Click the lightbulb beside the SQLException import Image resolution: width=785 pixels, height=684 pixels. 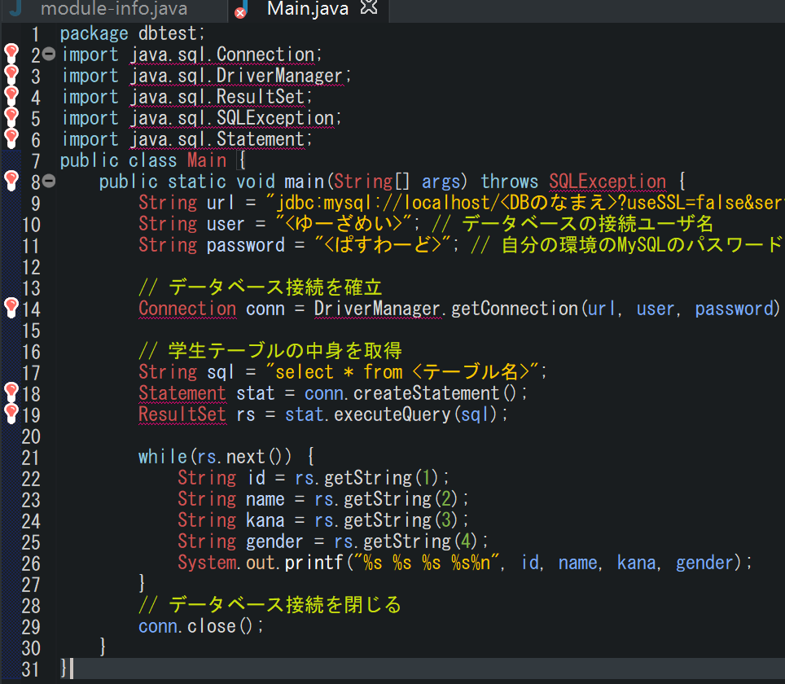click(11, 117)
